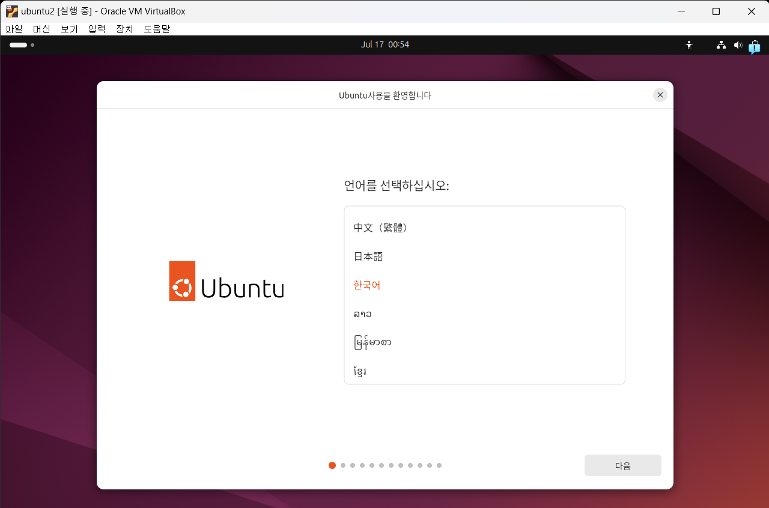Open the 장치 menu
This screenshot has height=508, width=769.
pos(124,29)
